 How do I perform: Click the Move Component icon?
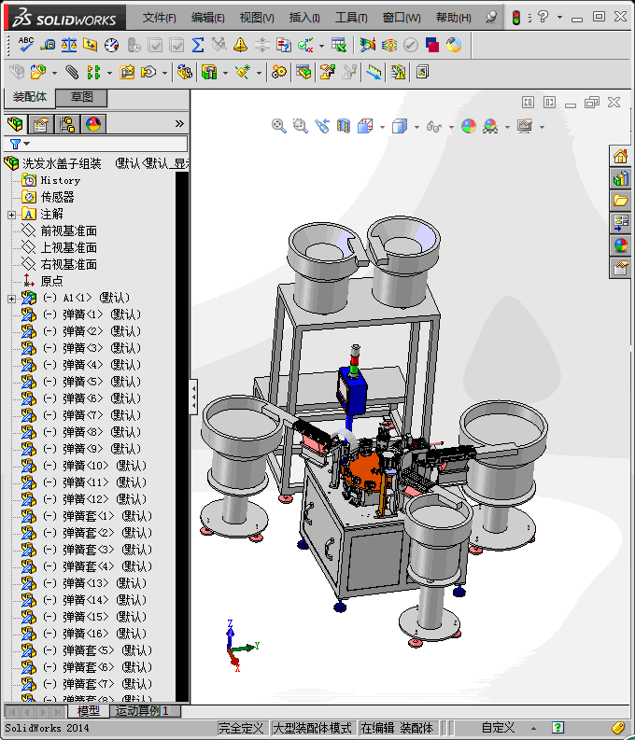[148, 72]
